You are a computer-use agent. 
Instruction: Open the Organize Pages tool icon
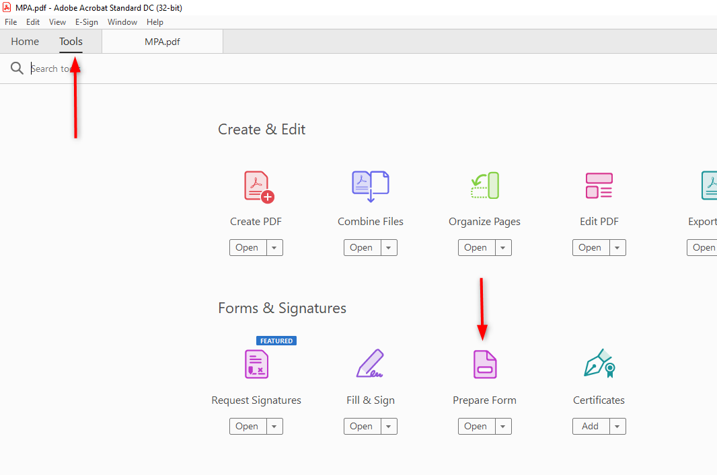pos(485,185)
